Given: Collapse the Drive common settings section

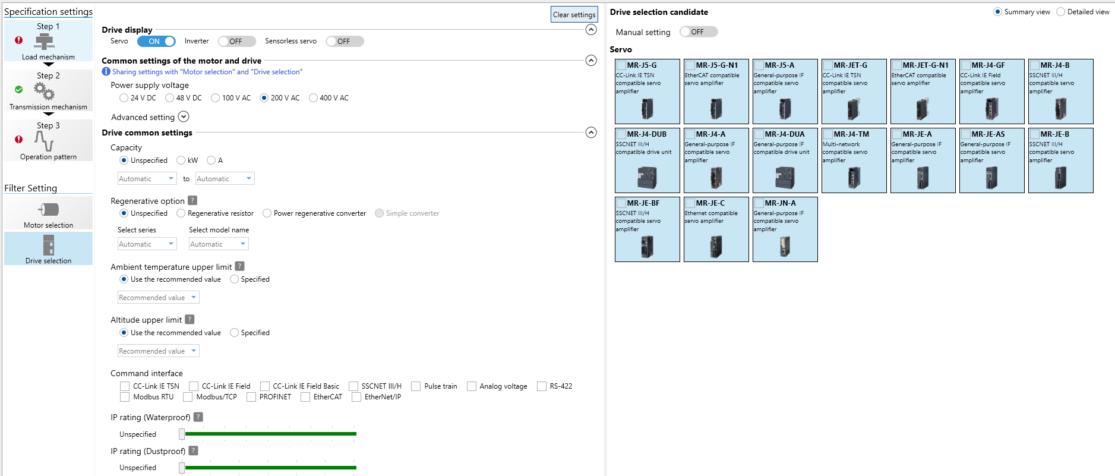Looking at the screenshot, I should [x=591, y=133].
